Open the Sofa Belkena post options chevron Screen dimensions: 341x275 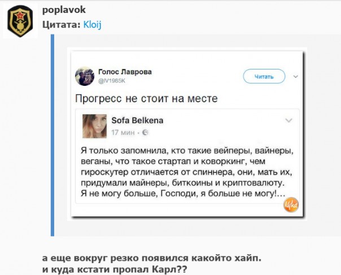tap(288, 120)
